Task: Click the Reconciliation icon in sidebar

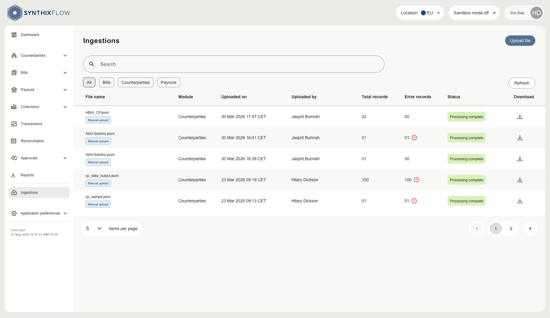Action: [x=14, y=141]
